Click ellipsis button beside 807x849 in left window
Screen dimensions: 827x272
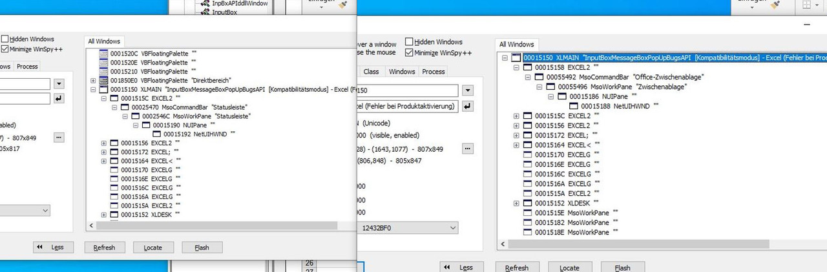click(x=59, y=137)
